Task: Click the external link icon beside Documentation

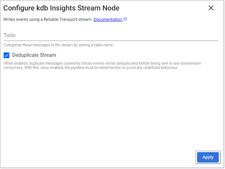Action: coord(125,19)
